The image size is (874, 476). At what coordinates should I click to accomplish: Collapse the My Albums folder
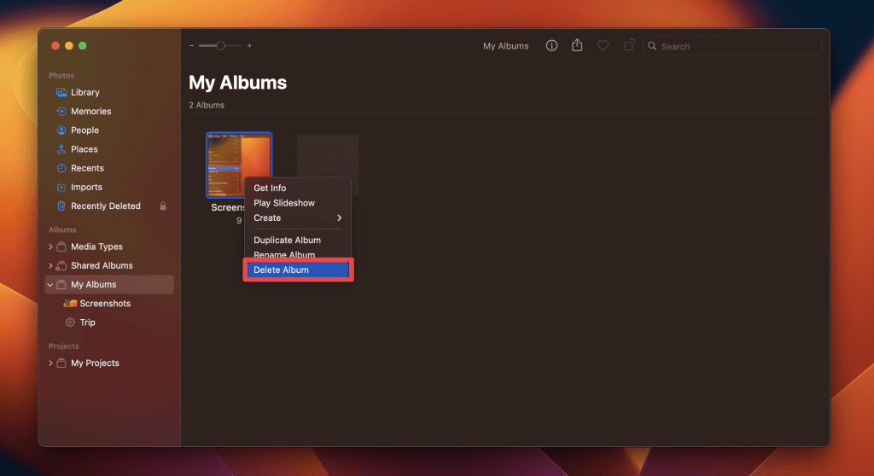pyautogui.click(x=50, y=285)
